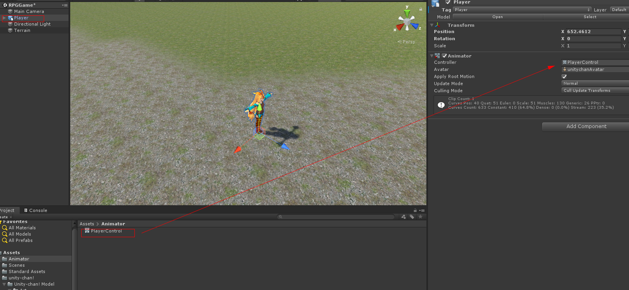The height and width of the screenshot is (290, 629).
Task: Click Search by Type icon in Project
Action: [x=403, y=217]
